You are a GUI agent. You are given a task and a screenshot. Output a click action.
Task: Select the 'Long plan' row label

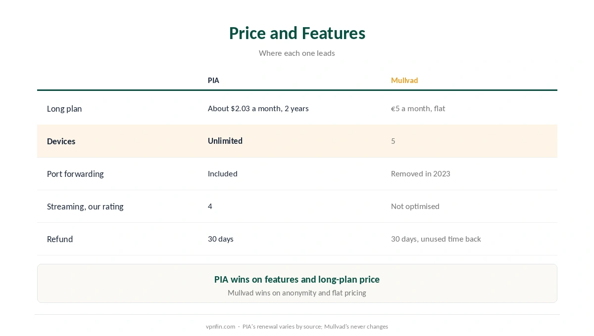(x=64, y=109)
